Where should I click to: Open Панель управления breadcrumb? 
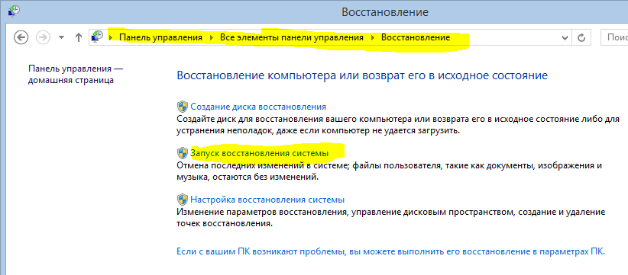tap(160, 37)
